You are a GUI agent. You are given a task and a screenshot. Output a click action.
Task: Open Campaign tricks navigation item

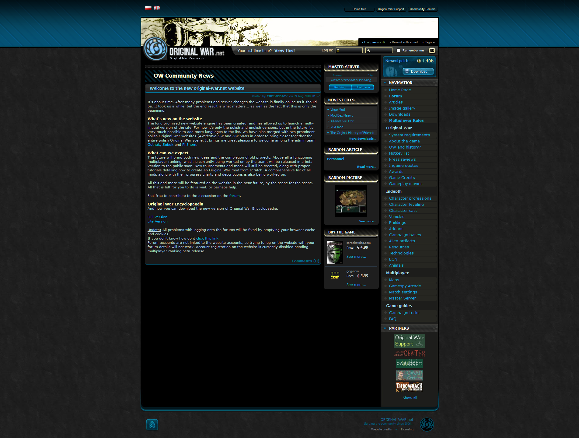tap(404, 313)
